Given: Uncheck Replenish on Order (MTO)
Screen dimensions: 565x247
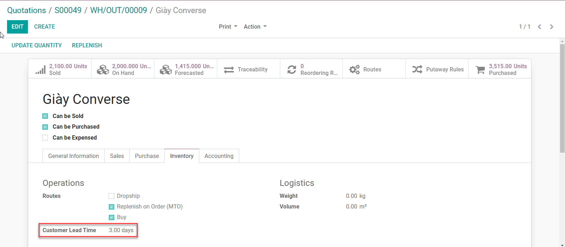Looking at the screenshot, I should click(112, 207).
